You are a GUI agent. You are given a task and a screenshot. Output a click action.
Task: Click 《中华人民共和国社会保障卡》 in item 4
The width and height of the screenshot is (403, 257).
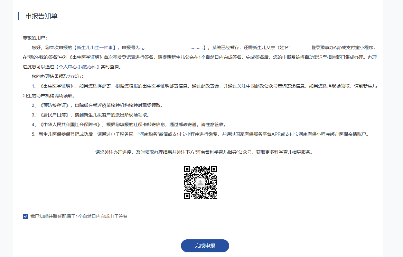point(71,124)
